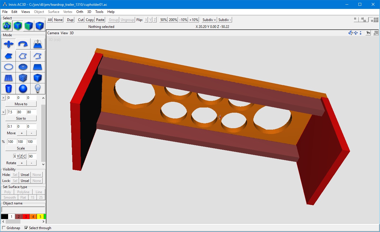Click the Scale button
This screenshot has width=380, height=232.
tap(21, 148)
